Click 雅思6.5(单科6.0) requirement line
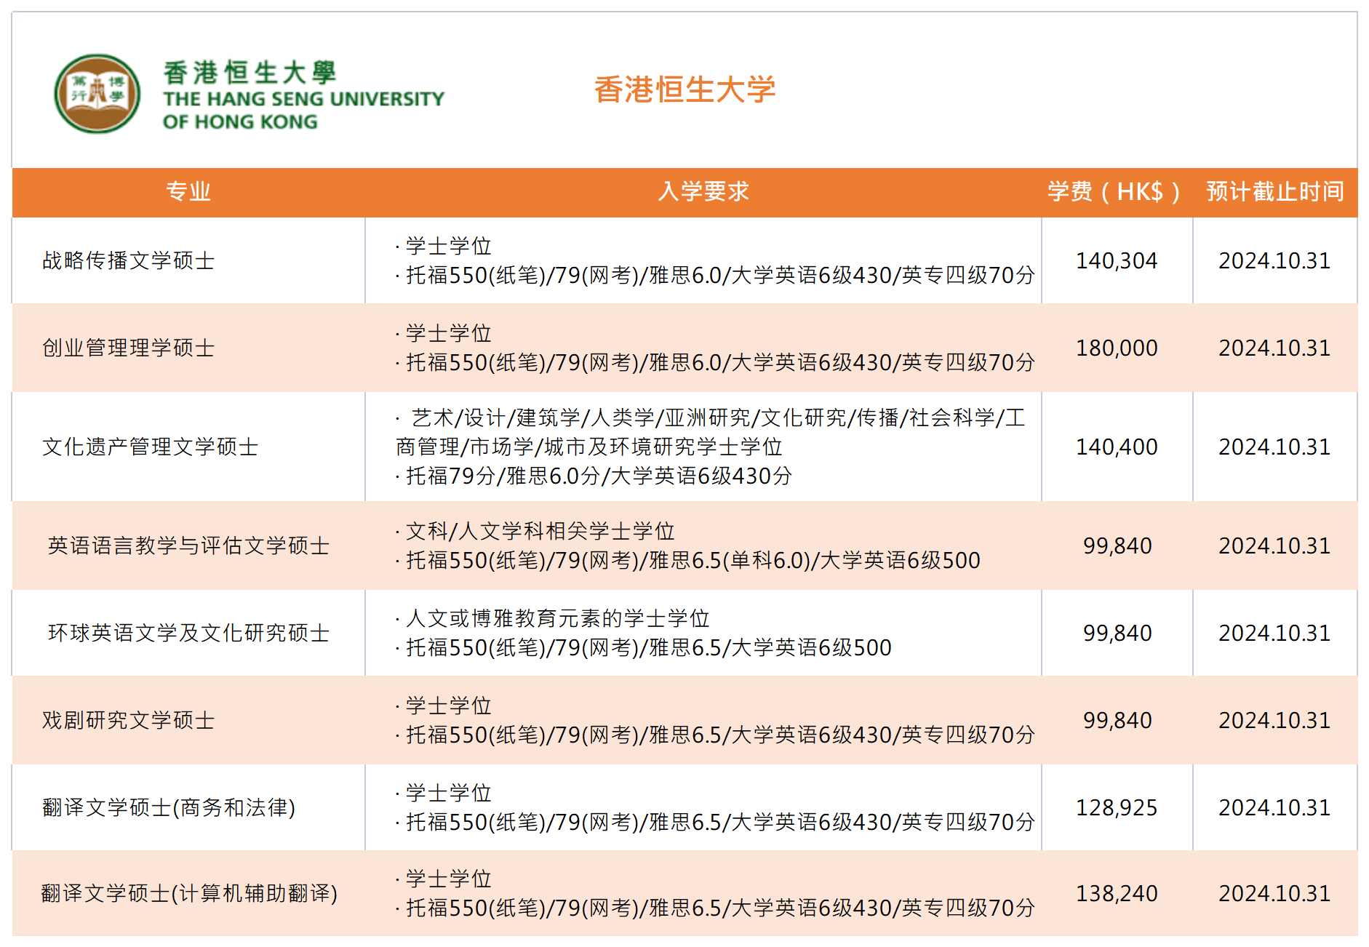Screen dimensions: 1369x947 point(687,560)
